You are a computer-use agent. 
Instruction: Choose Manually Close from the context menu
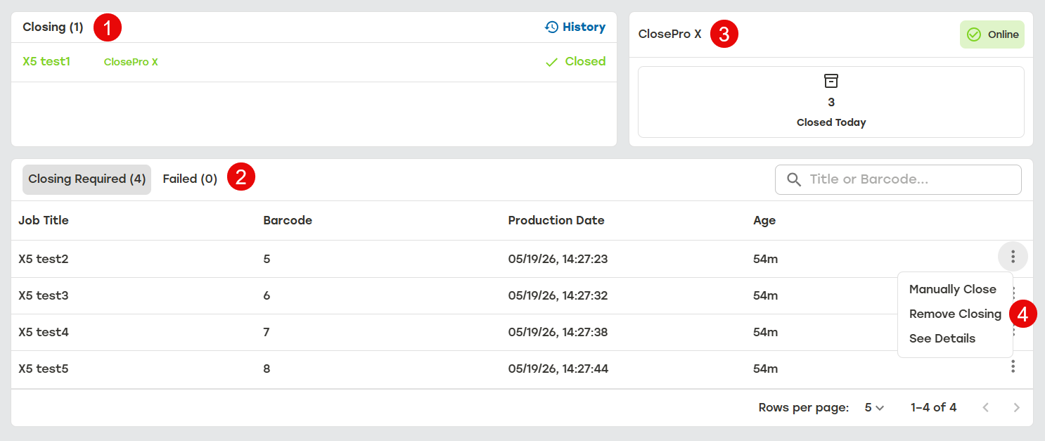coord(953,289)
